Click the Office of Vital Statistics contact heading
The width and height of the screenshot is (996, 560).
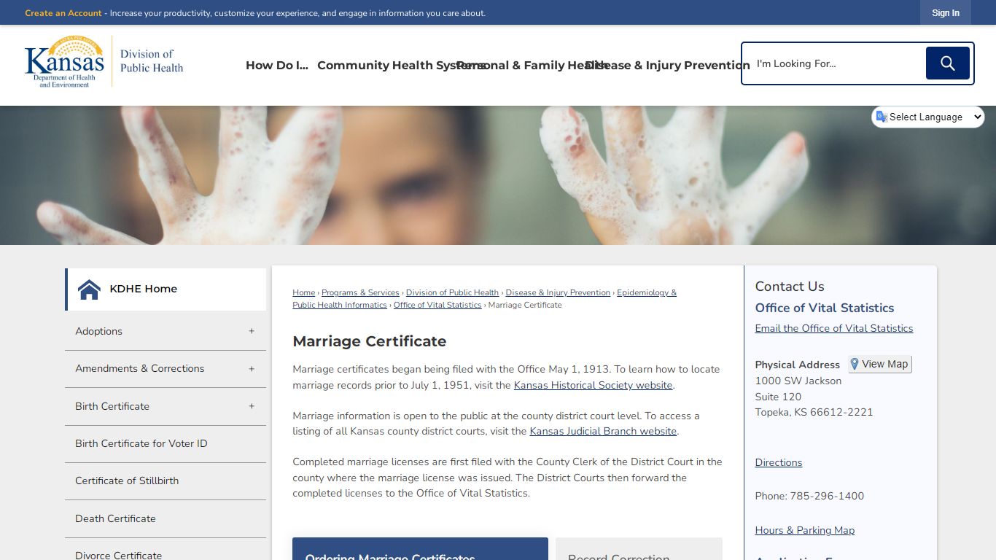tap(825, 308)
